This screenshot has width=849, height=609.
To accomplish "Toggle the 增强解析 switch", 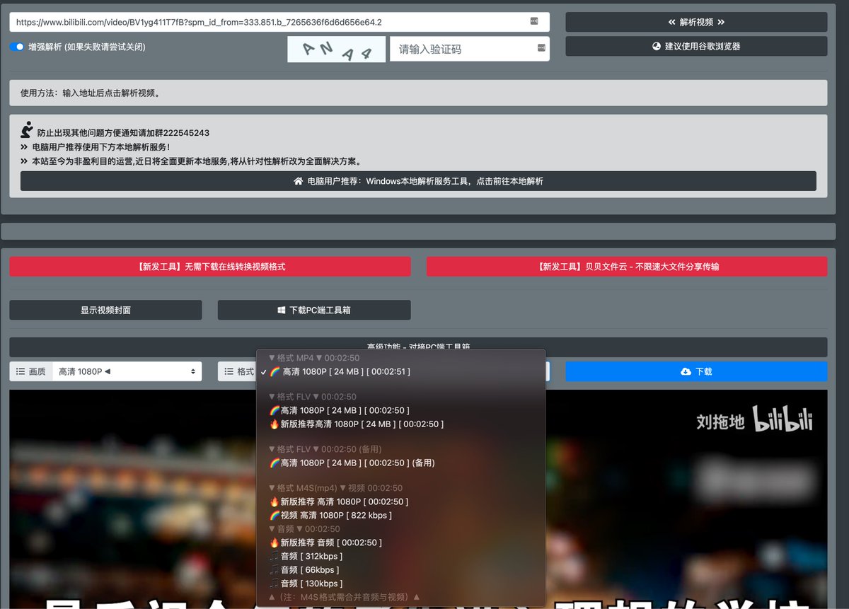I will [17, 47].
